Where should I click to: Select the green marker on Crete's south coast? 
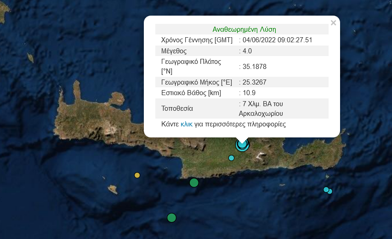pyautogui.click(x=194, y=182)
